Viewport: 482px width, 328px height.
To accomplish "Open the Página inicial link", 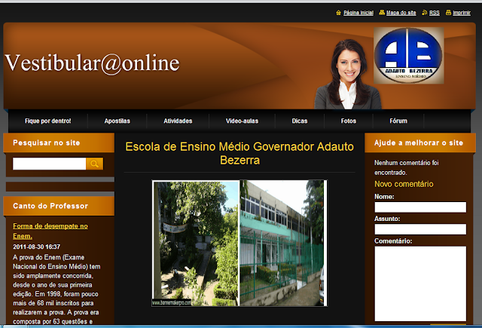I will pos(358,13).
